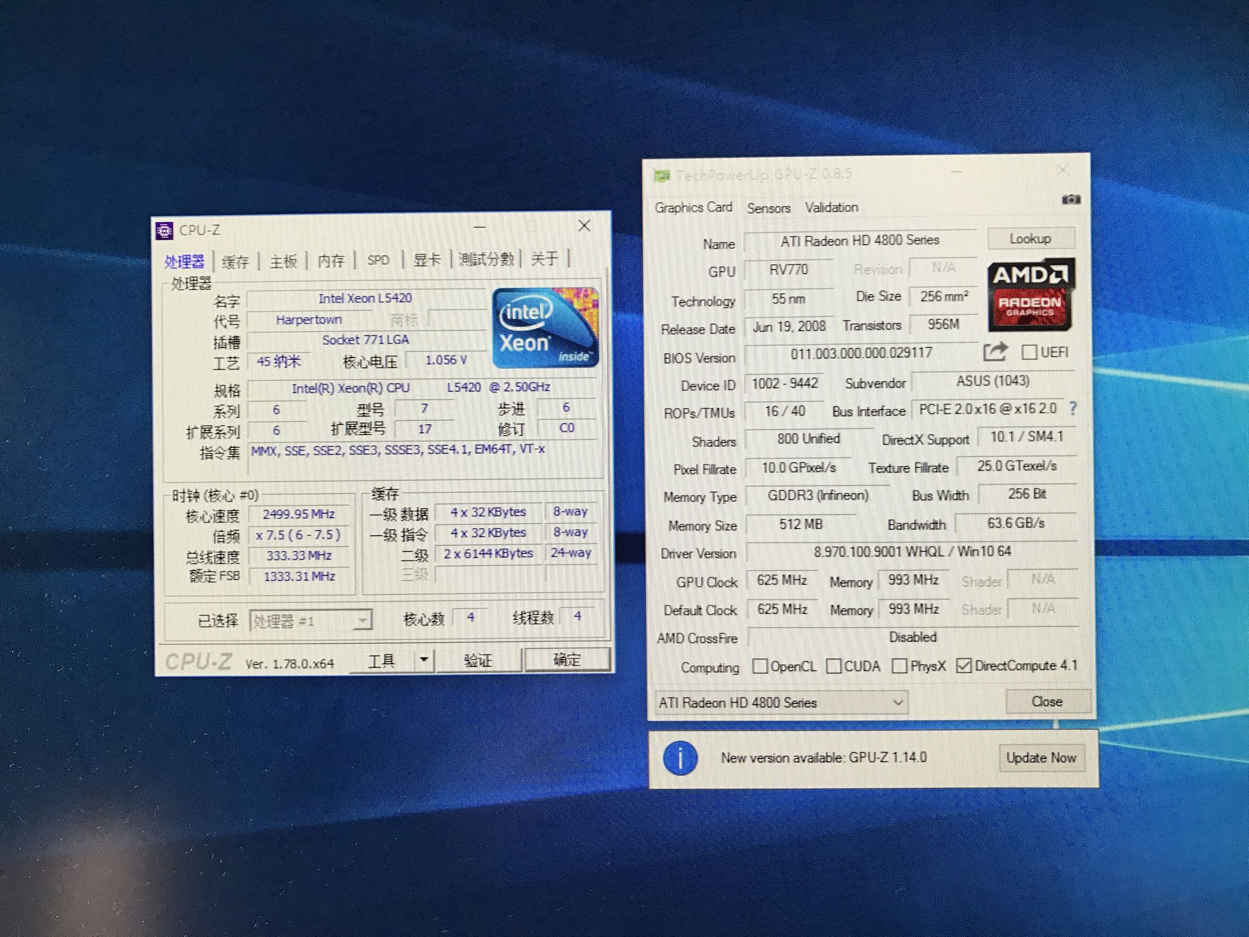1249x937 pixels.
Task: Open the 工具 dropdown arrow in CPU-Z
Action: point(425,658)
